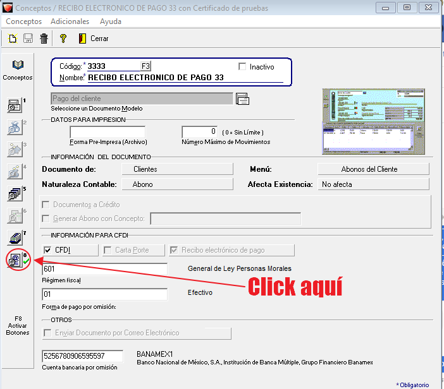Open the Adicionales menu
The height and width of the screenshot is (389, 444).
70,21
